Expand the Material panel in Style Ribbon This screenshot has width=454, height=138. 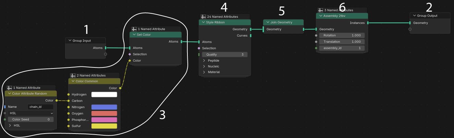[x=204, y=72]
